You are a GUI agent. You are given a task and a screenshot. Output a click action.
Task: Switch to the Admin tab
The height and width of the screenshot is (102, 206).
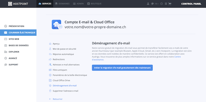(x=78, y=4)
